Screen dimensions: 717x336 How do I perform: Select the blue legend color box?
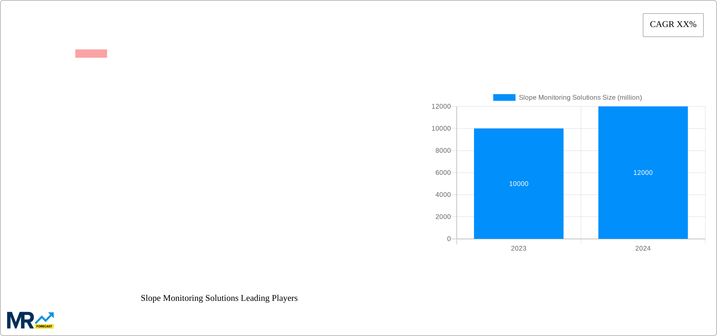[x=504, y=97]
